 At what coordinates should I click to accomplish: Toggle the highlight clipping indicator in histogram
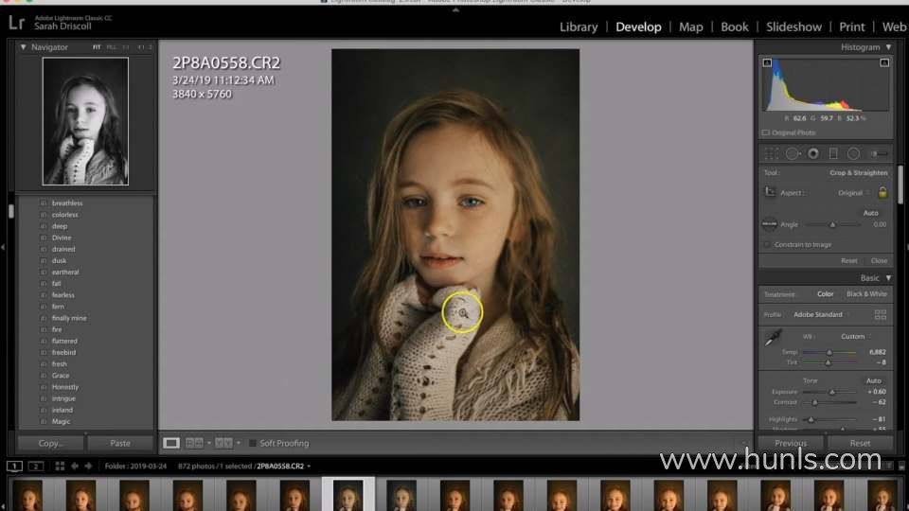884,62
